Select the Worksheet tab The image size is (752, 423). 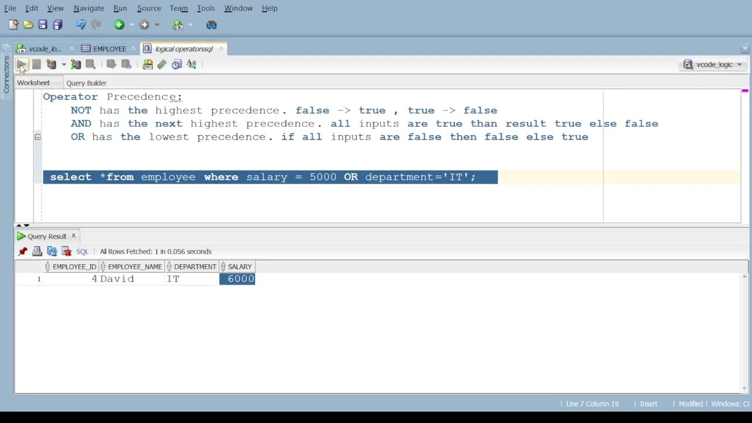(33, 83)
